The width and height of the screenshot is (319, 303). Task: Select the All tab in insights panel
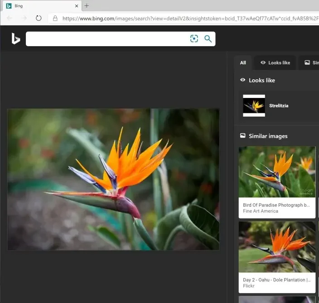(243, 63)
